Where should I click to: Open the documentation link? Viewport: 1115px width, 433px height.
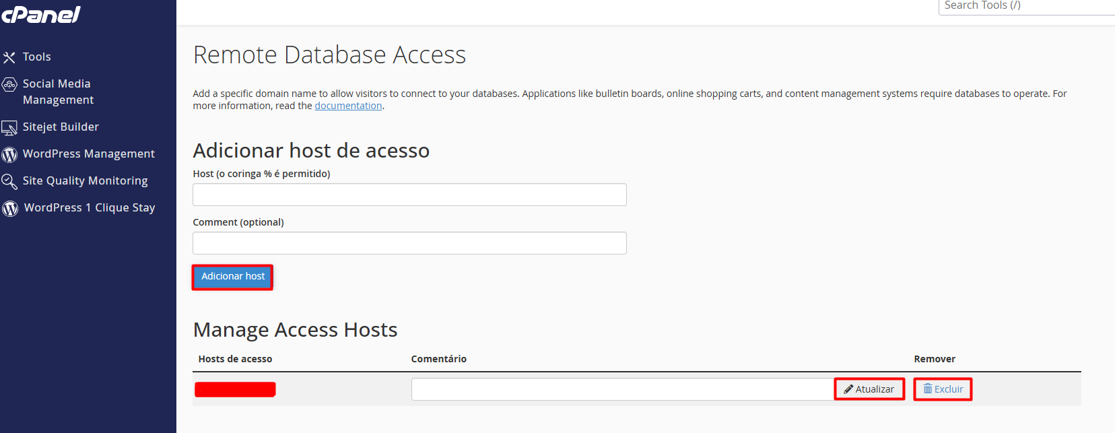[348, 106]
